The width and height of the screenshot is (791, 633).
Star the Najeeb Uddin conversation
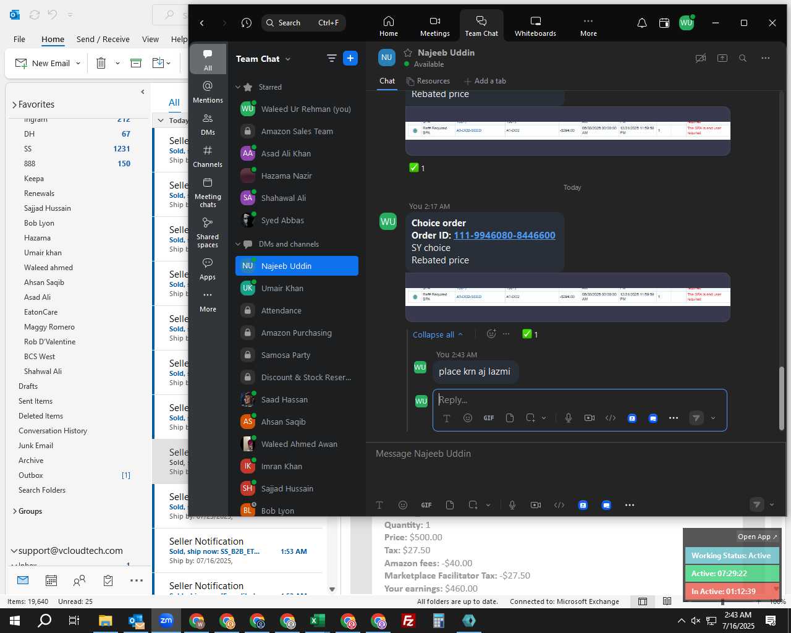click(x=408, y=53)
